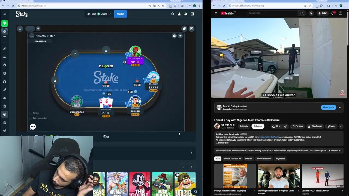Screen dimensions: 349x196
Task: Select the Tout filter chip
Action: (218, 159)
